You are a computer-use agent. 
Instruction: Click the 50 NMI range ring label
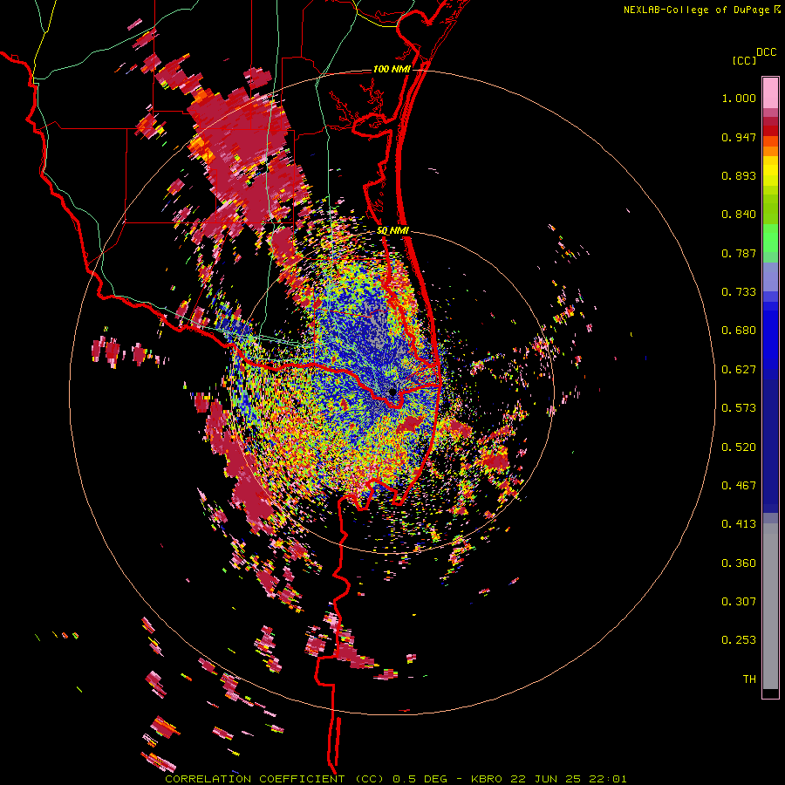click(392, 231)
